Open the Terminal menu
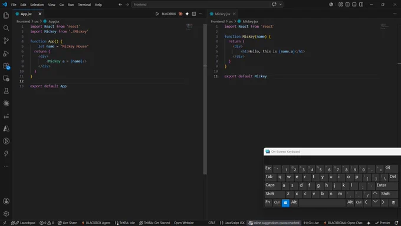The height and width of the screenshot is (226, 401). (84, 5)
